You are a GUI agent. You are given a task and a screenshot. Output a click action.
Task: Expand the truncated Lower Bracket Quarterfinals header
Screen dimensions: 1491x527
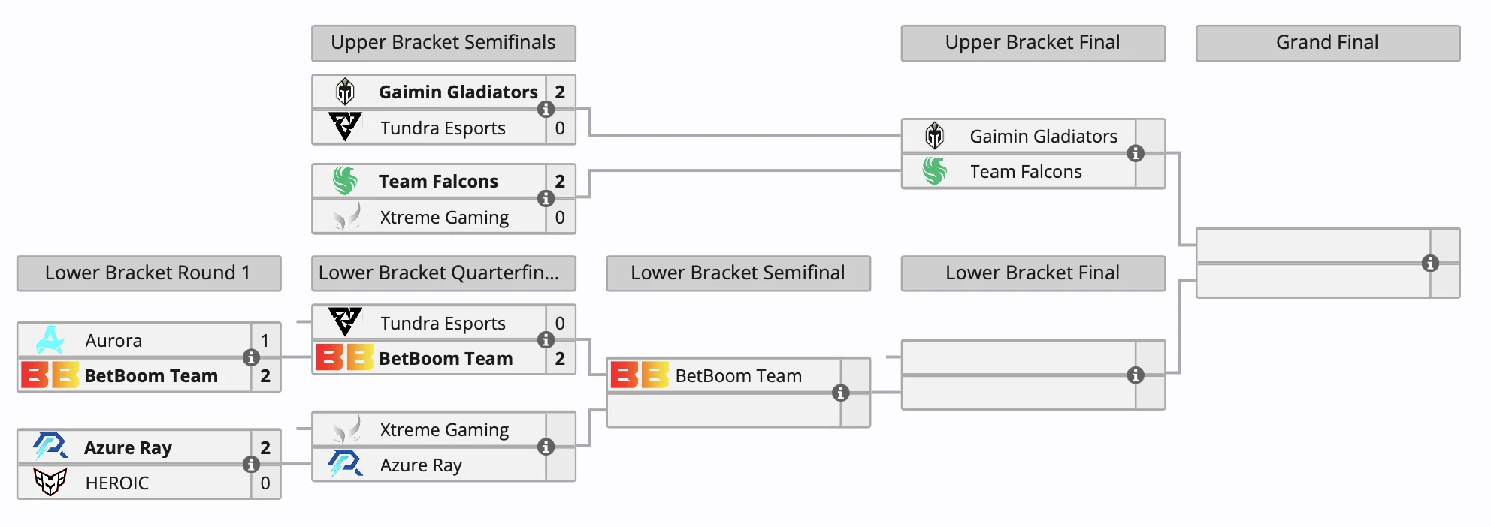[x=443, y=273]
